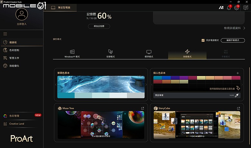Select the blue personal palette swatch
The width and height of the screenshot is (251, 148).
coord(166,78)
